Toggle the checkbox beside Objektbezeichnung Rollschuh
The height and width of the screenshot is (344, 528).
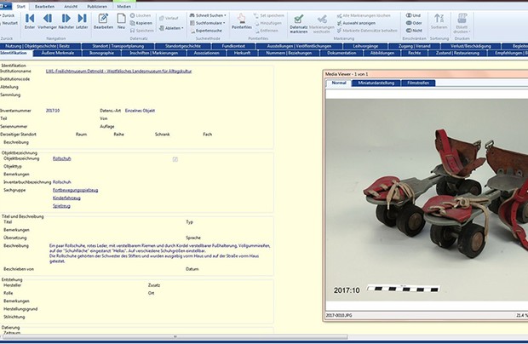click(x=175, y=159)
